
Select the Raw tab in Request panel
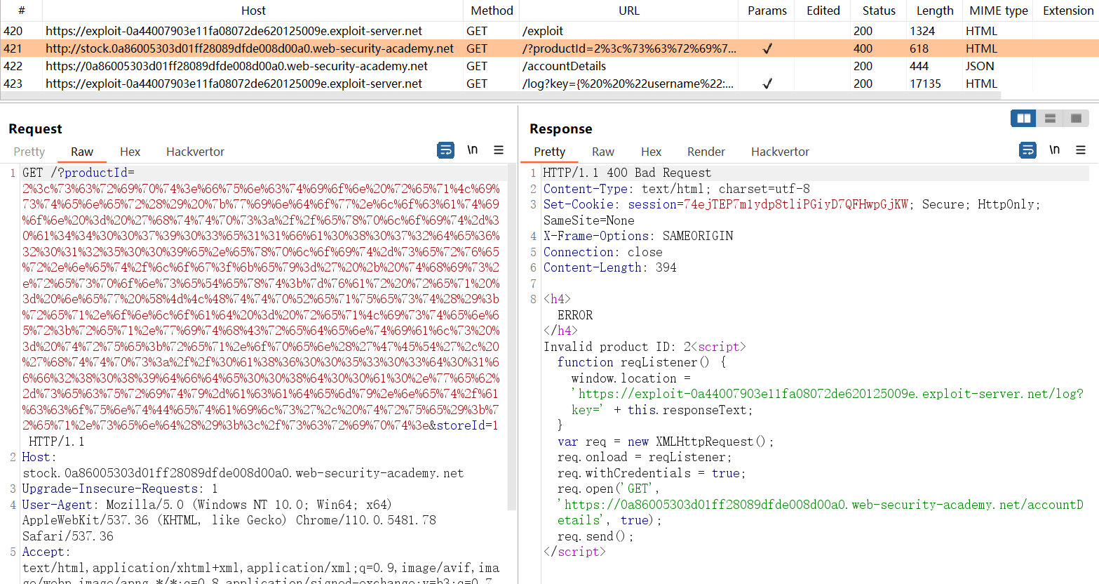click(81, 152)
